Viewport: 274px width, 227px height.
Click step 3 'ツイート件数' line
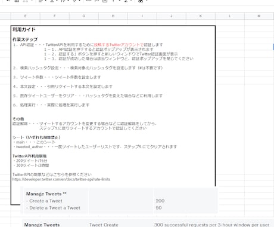tap(57, 77)
